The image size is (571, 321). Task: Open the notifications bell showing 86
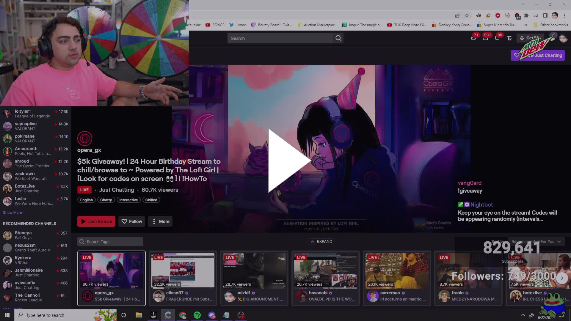[x=498, y=39]
